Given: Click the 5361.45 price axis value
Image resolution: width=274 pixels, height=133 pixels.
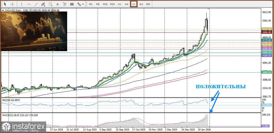Looking at the screenshot, I should [x=267, y=20].
